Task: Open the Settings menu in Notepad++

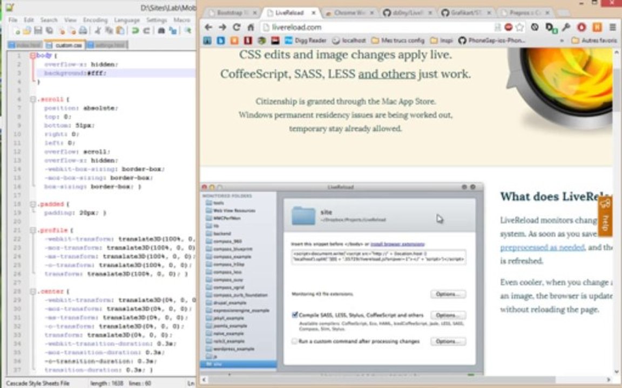Action: coord(156,20)
